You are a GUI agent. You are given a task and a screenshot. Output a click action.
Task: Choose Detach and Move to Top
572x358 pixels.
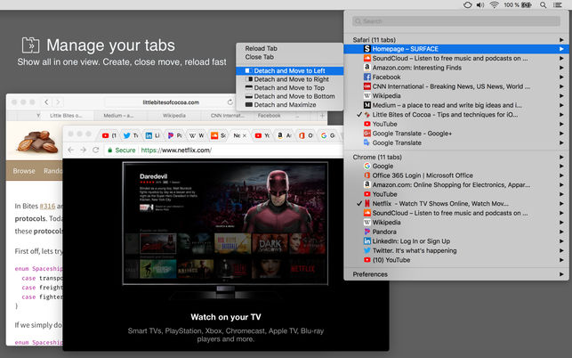click(290, 87)
